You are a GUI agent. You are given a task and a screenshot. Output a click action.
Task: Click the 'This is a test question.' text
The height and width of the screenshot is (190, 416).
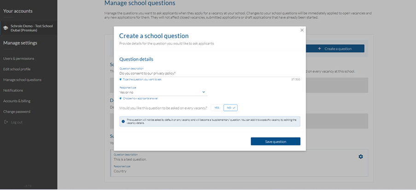point(130,160)
